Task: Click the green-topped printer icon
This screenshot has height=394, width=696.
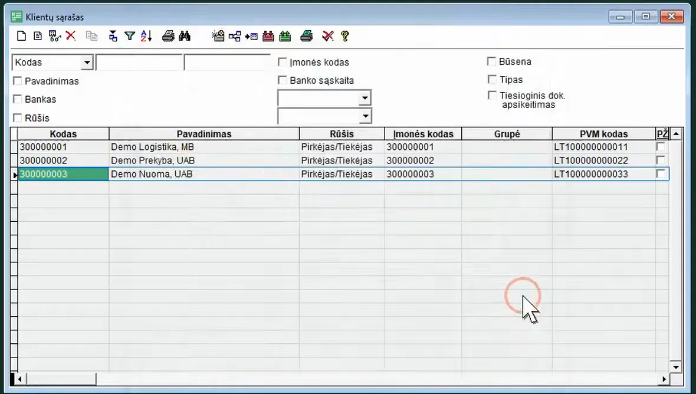Action: [x=307, y=36]
